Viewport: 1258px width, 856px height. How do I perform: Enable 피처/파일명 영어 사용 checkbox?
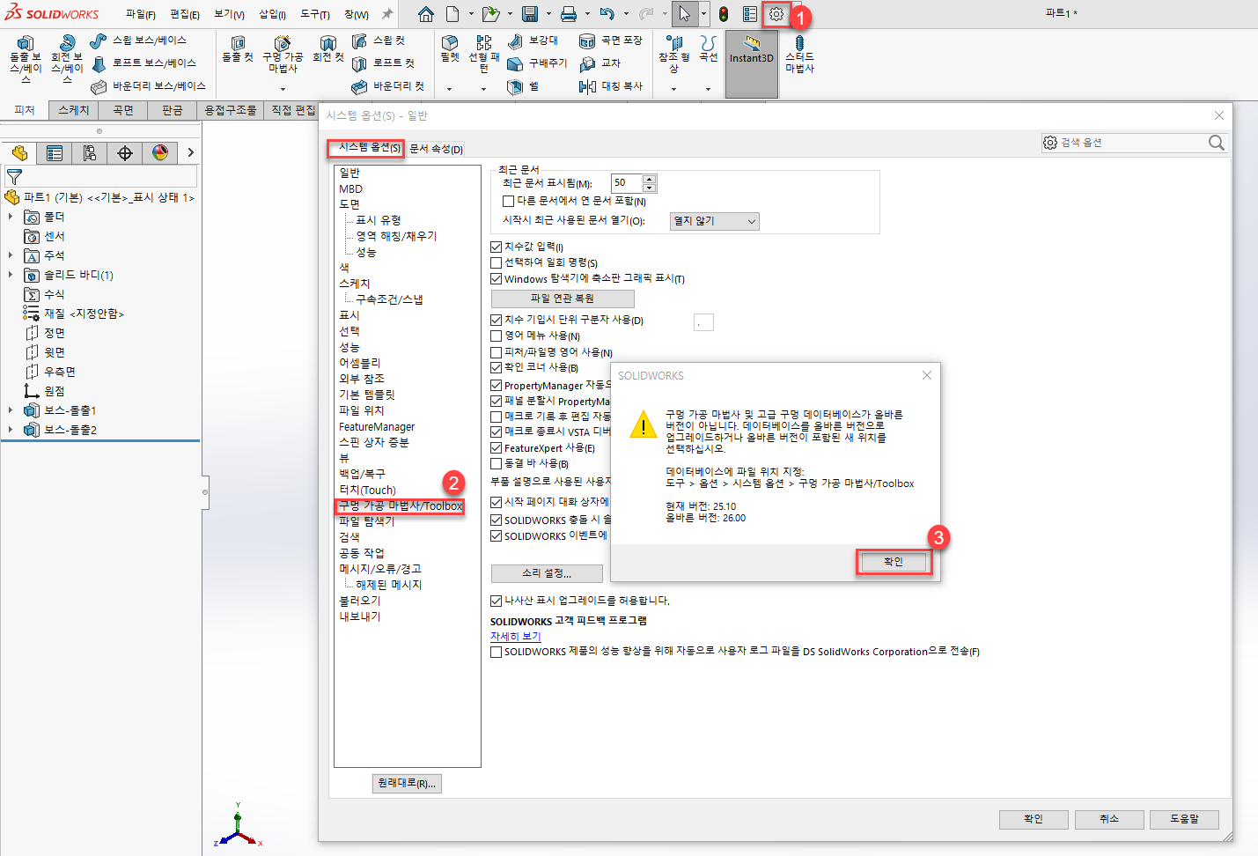click(x=497, y=352)
